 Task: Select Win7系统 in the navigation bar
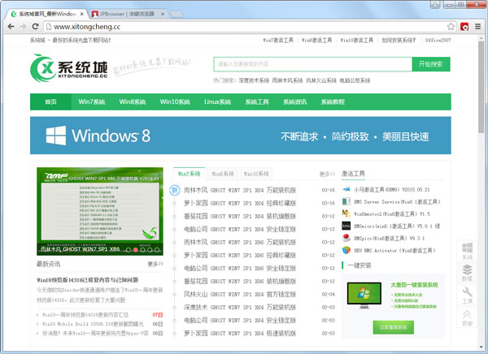[91, 102]
